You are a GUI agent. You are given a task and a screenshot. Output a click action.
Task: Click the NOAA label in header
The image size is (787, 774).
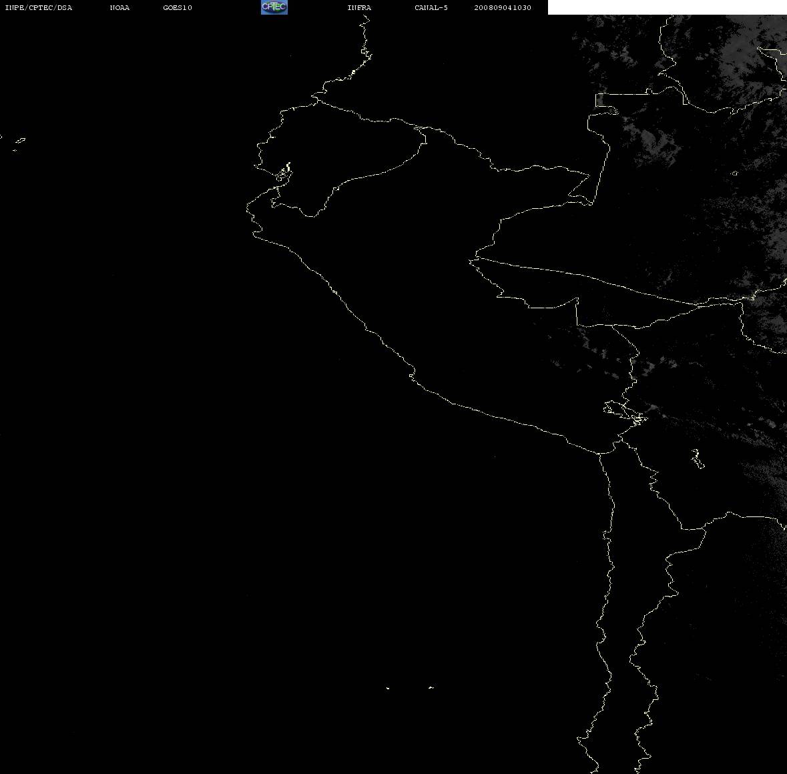pyautogui.click(x=119, y=7)
